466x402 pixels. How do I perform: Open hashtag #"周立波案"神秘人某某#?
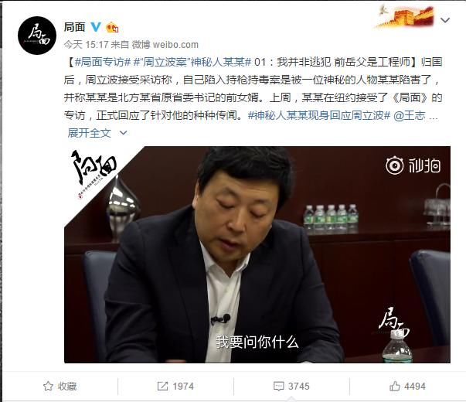pyautogui.click(x=192, y=62)
